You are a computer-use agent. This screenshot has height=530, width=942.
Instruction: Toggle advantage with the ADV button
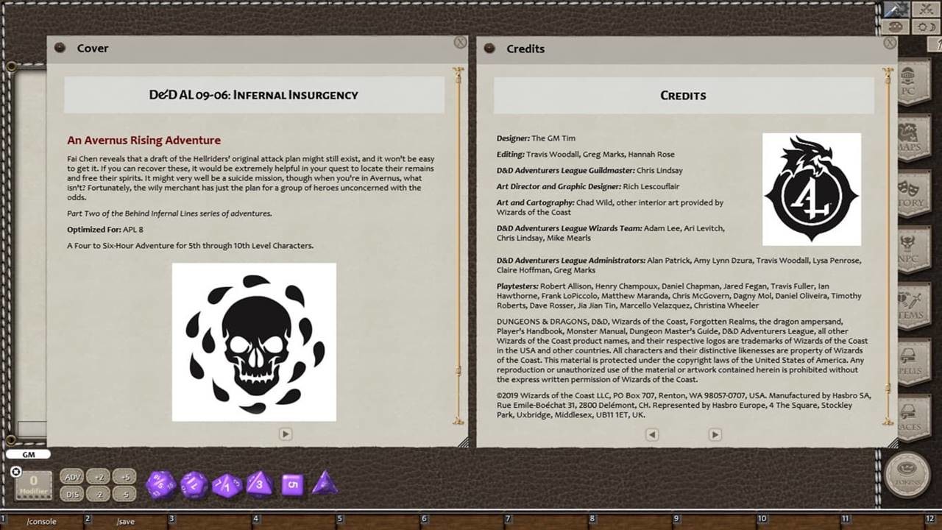pyautogui.click(x=72, y=477)
